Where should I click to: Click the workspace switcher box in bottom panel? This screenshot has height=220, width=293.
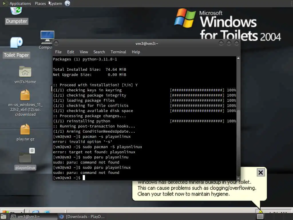[x=260, y=217]
